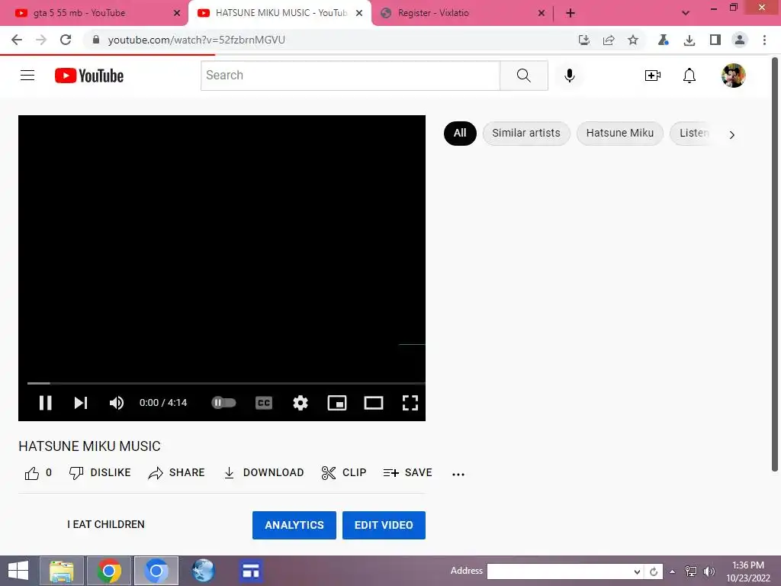Select the Hatsune Miku chip
The height and width of the screenshot is (586, 781).
pyautogui.click(x=619, y=133)
